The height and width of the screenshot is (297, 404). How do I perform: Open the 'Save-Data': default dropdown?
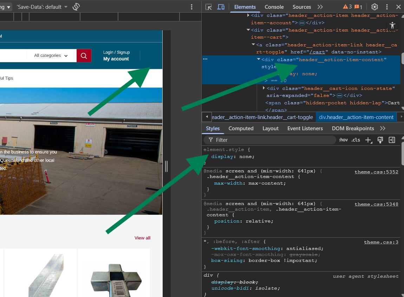pyautogui.click(x=42, y=7)
